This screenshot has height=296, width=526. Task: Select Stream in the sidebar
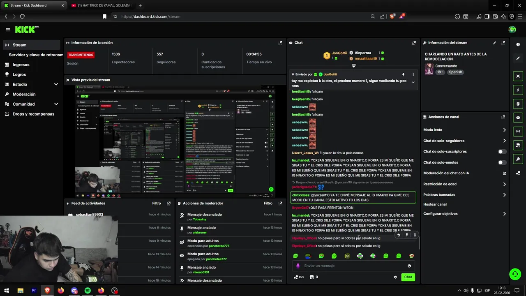point(31,45)
